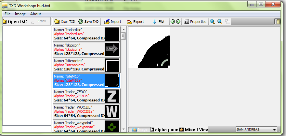Switch to the Mixed View tab
The height and width of the screenshot is (136, 286).
tap(194, 130)
